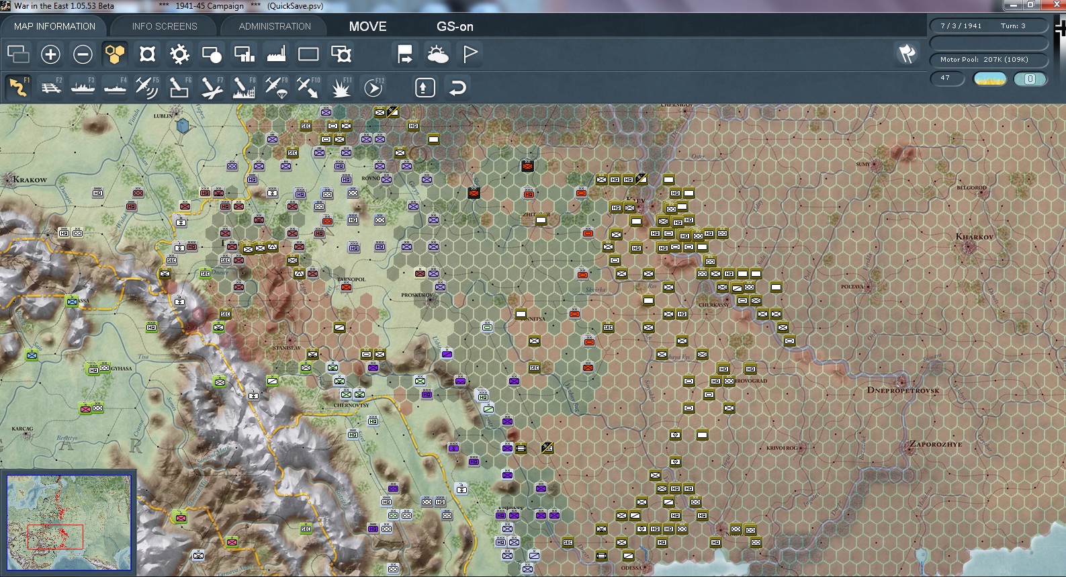The image size is (1066, 577).
Task: Click the Chernovtsy town label
Action: point(351,405)
